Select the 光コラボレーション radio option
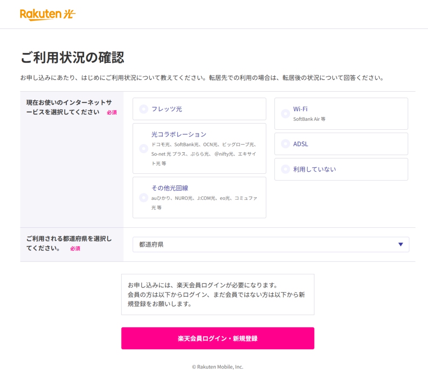Viewport: 428px width, 383px height. coord(143,148)
